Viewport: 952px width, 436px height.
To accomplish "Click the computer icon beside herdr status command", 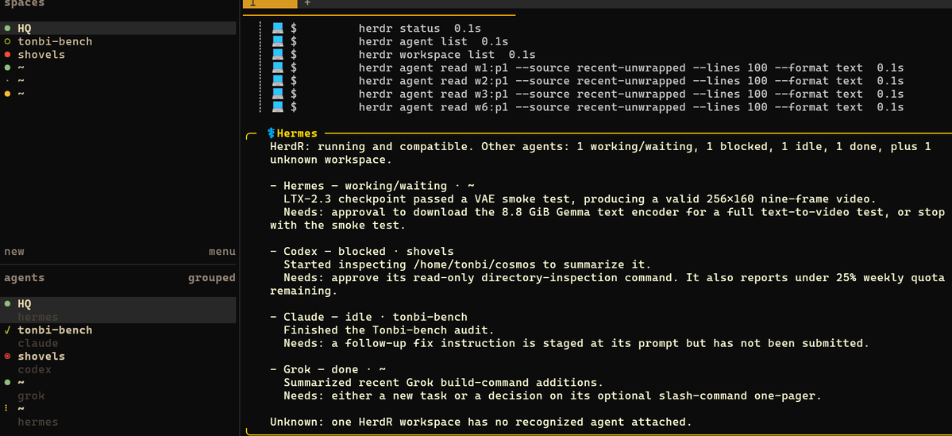I will click(278, 28).
